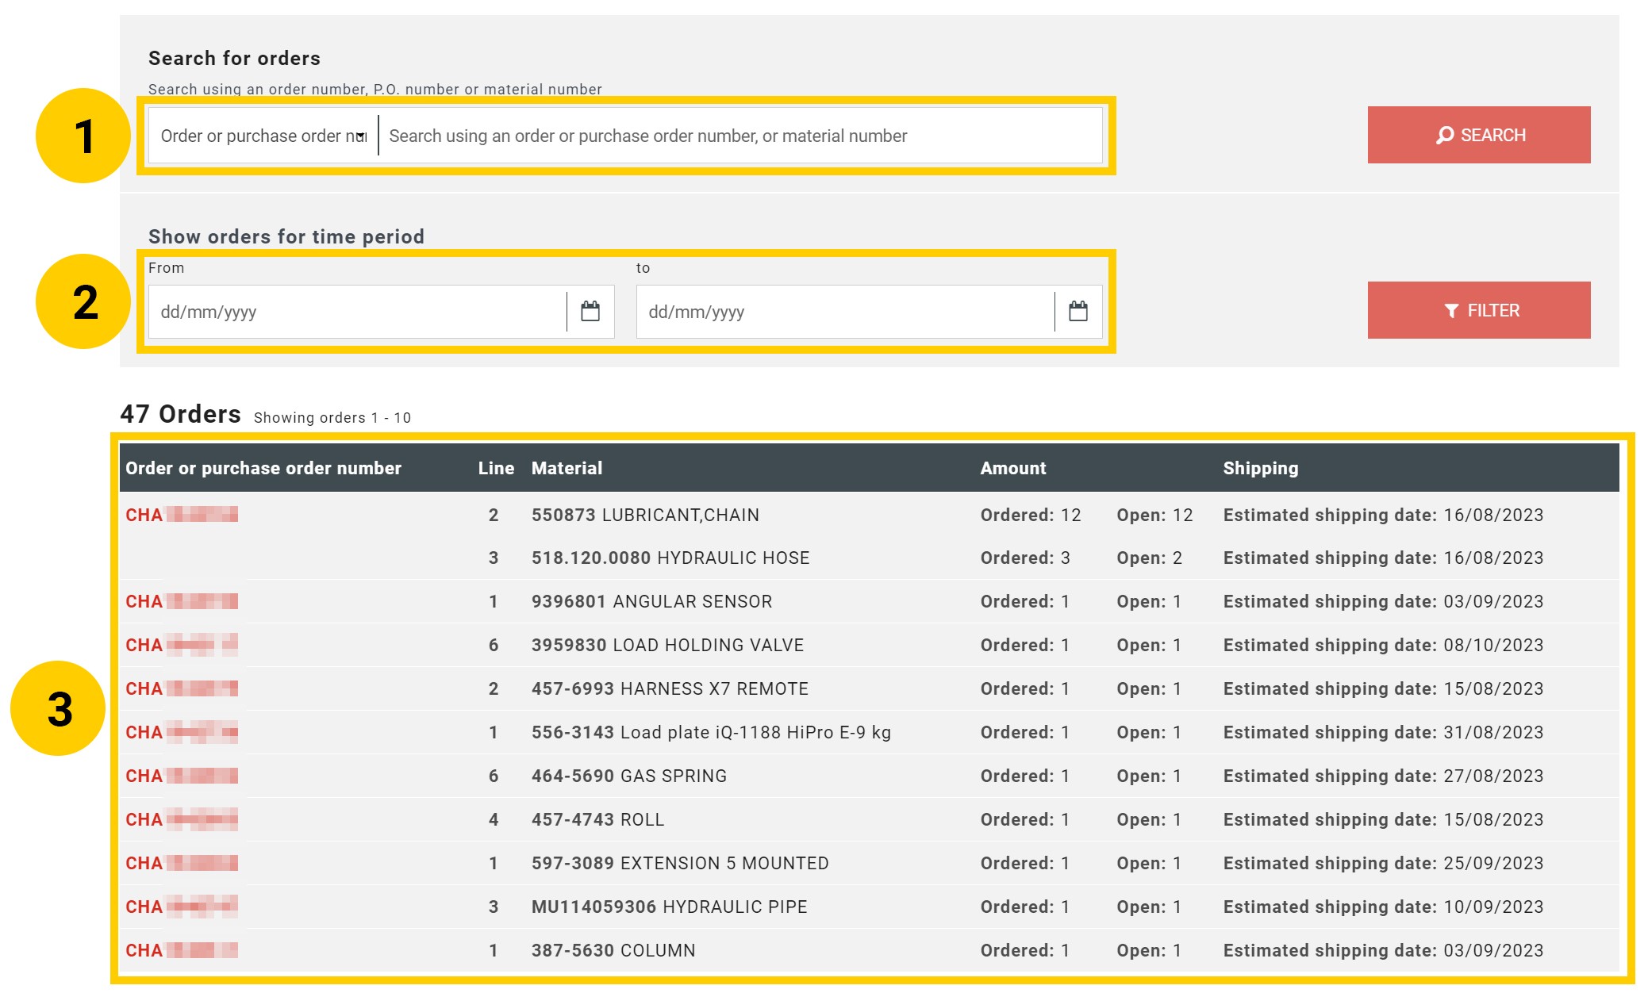Open the To date calendar picker

[x=1078, y=311]
